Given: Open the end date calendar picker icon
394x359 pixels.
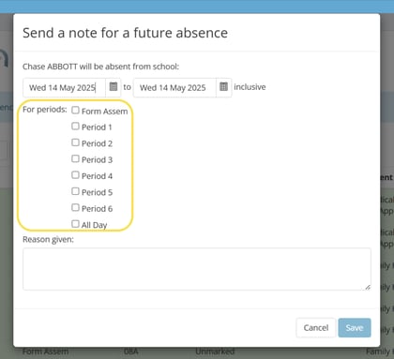Looking at the screenshot, I should 223,87.
